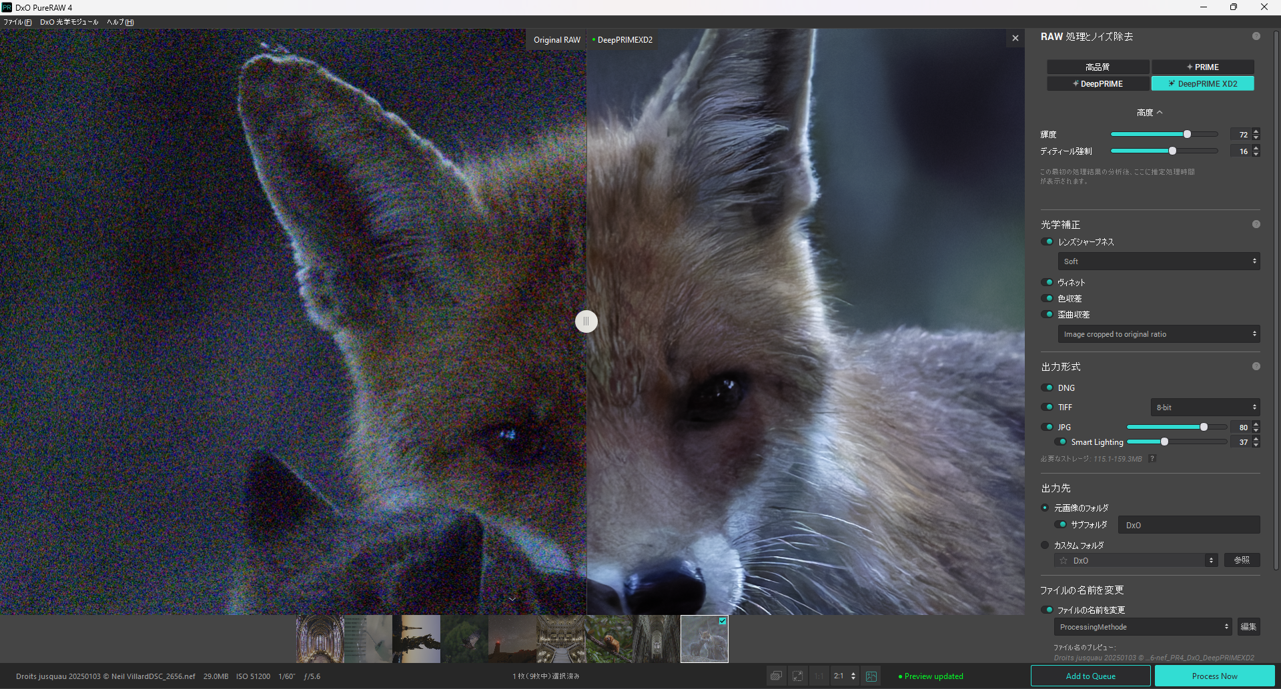Open the ファイル menu
Image resolution: width=1281 pixels, height=689 pixels.
tap(17, 22)
